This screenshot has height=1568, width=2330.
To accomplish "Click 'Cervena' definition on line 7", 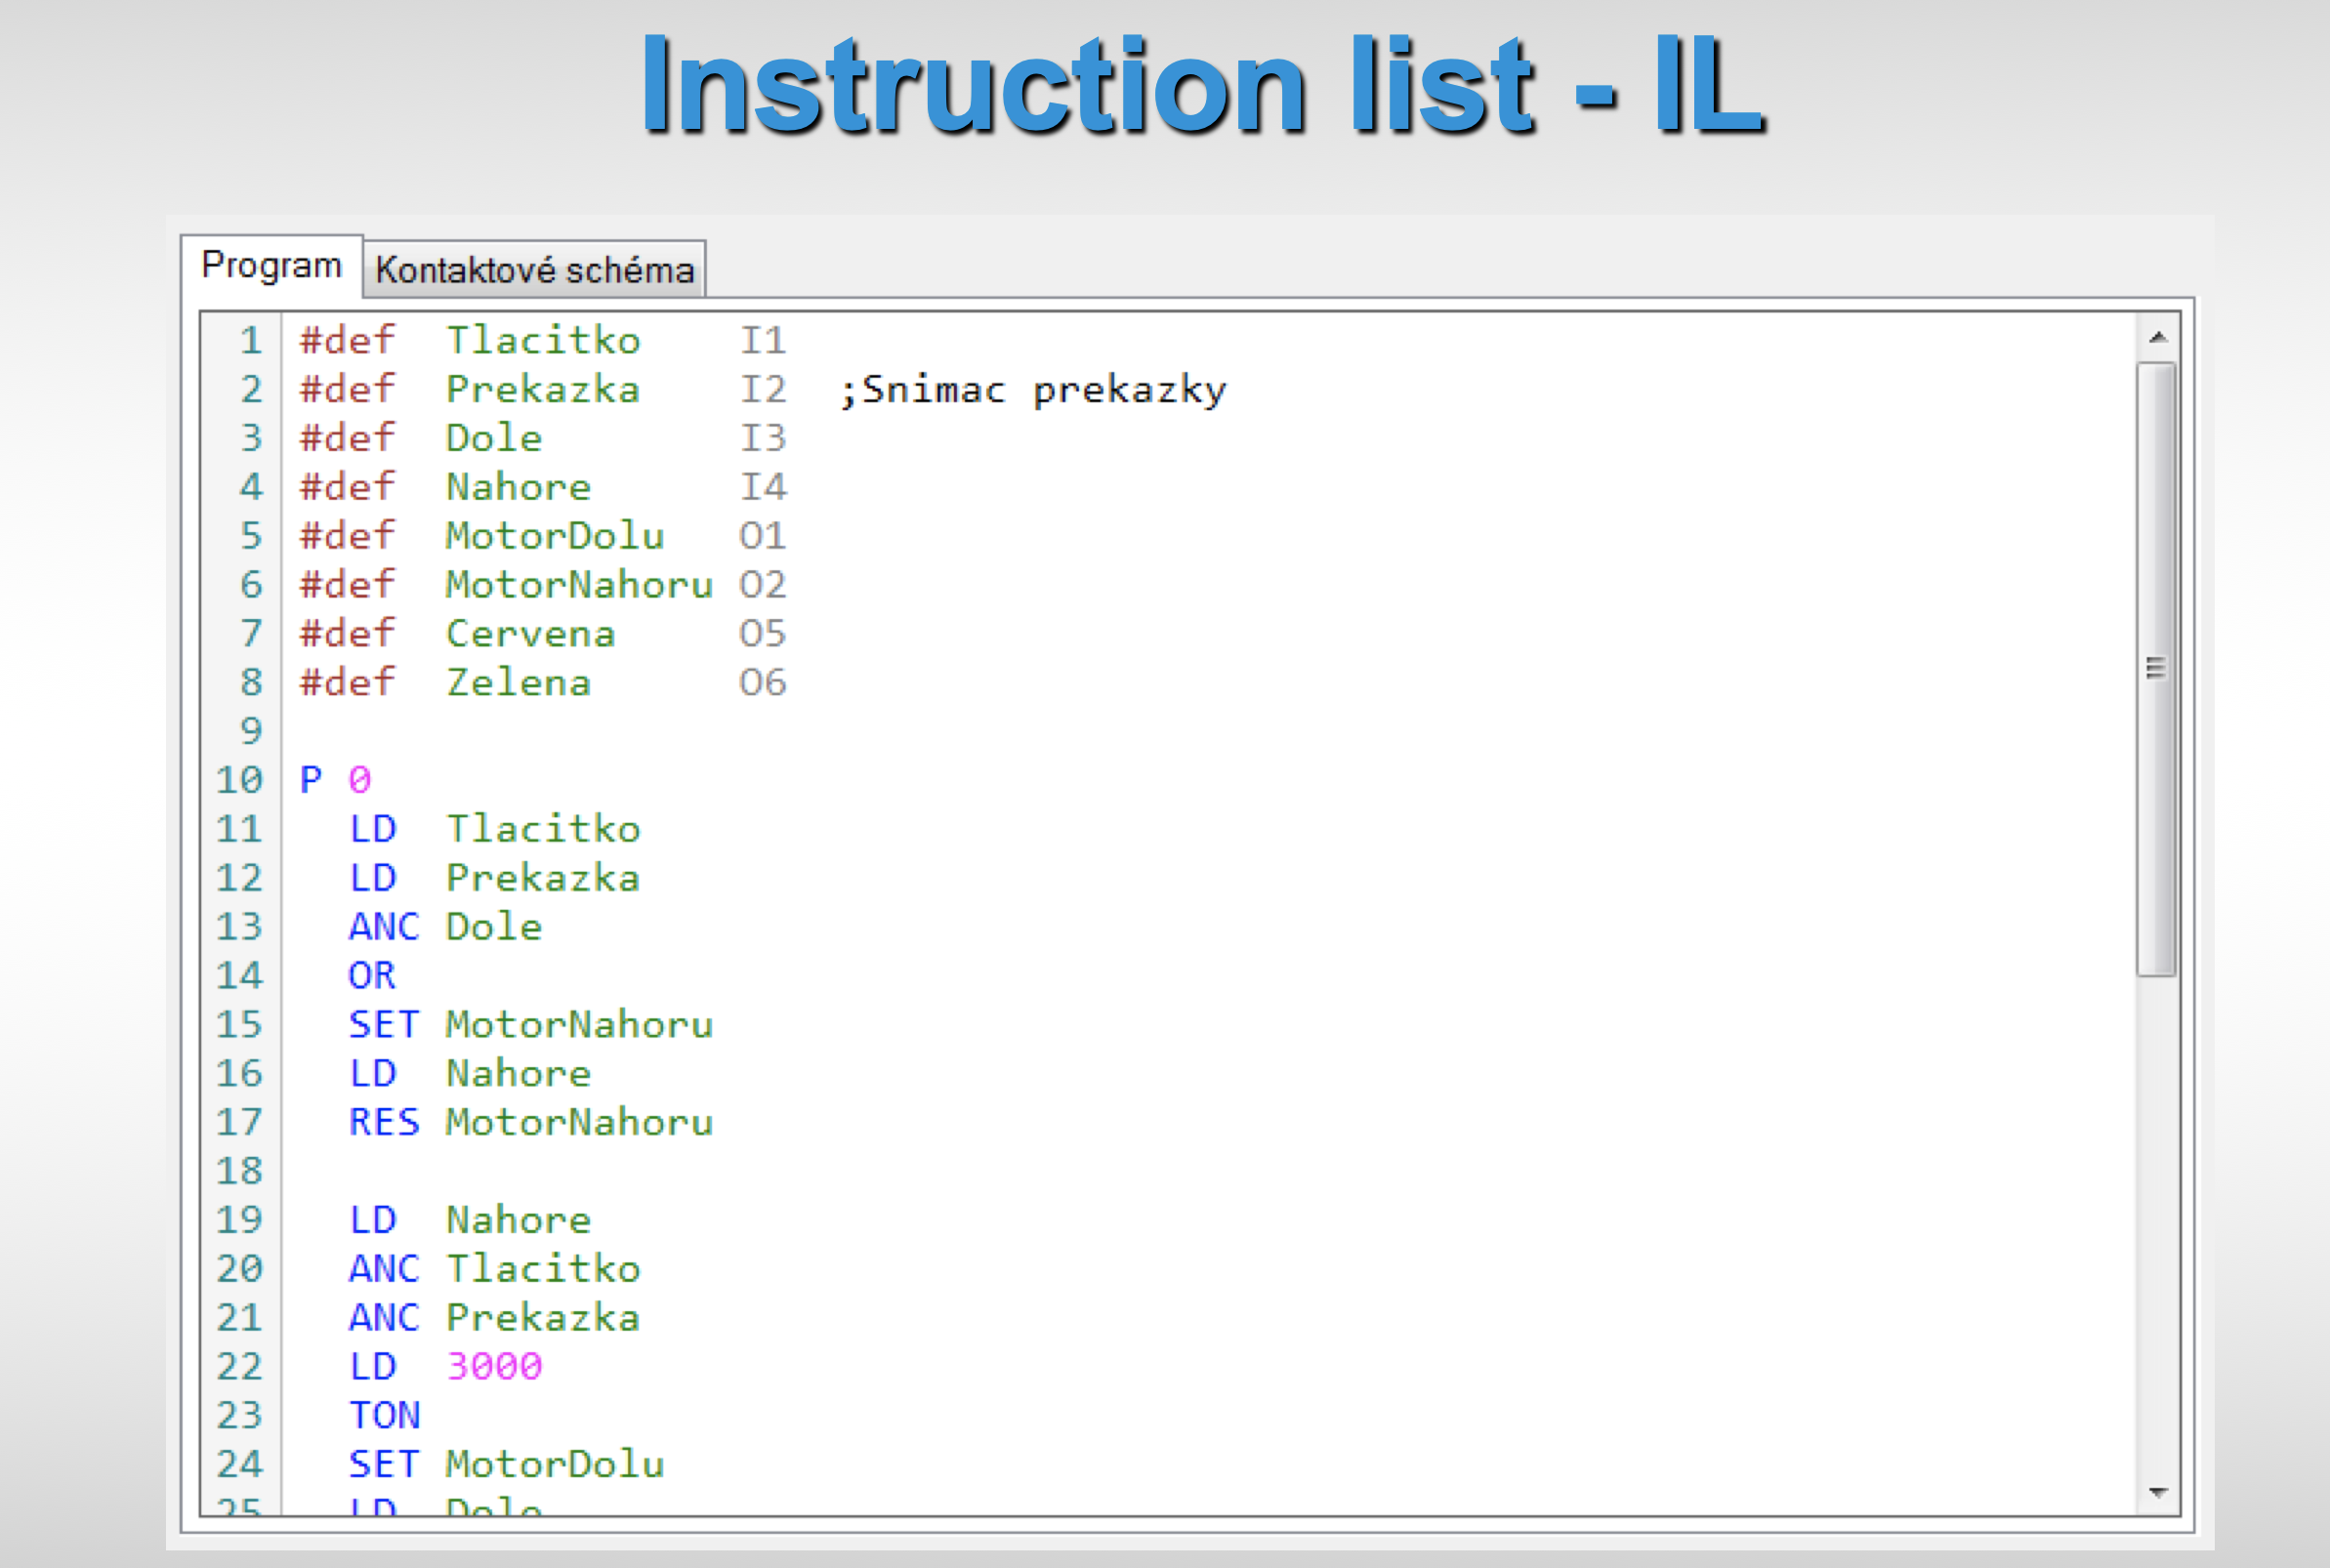I will tap(530, 634).
